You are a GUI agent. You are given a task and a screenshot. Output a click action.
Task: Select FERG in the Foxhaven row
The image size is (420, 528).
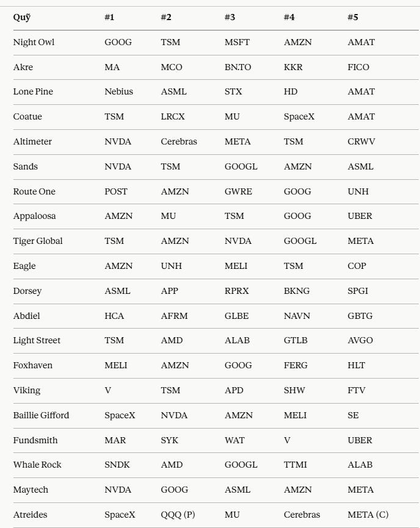[295, 365]
